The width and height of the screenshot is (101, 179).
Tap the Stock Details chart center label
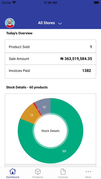(50, 131)
